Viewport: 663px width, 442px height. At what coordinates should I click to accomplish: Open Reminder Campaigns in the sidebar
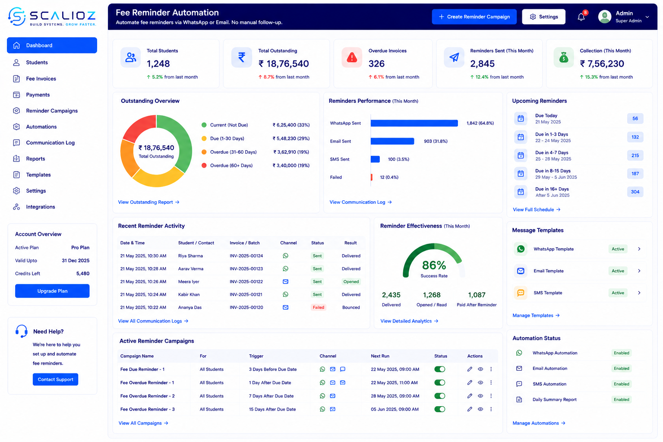pos(52,110)
